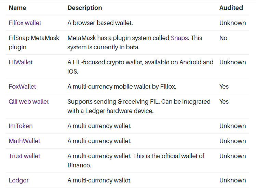Visit the FoxWallet link
The width and height of the screenshot is (256, 191).
pos(22,87)
